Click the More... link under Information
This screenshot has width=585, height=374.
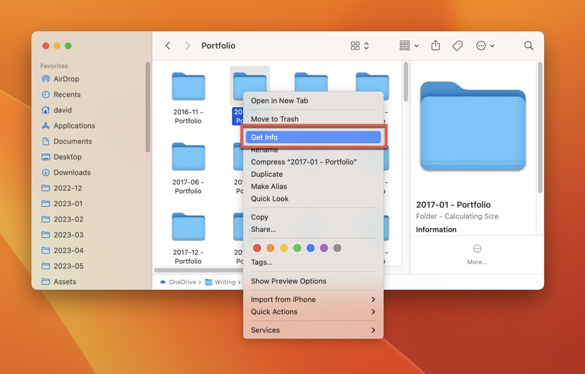tap(477, 262)
